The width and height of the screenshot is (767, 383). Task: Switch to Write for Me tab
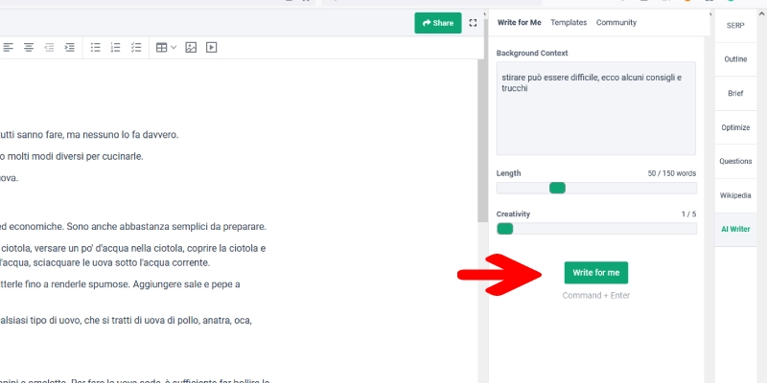[x=519, y=22]
